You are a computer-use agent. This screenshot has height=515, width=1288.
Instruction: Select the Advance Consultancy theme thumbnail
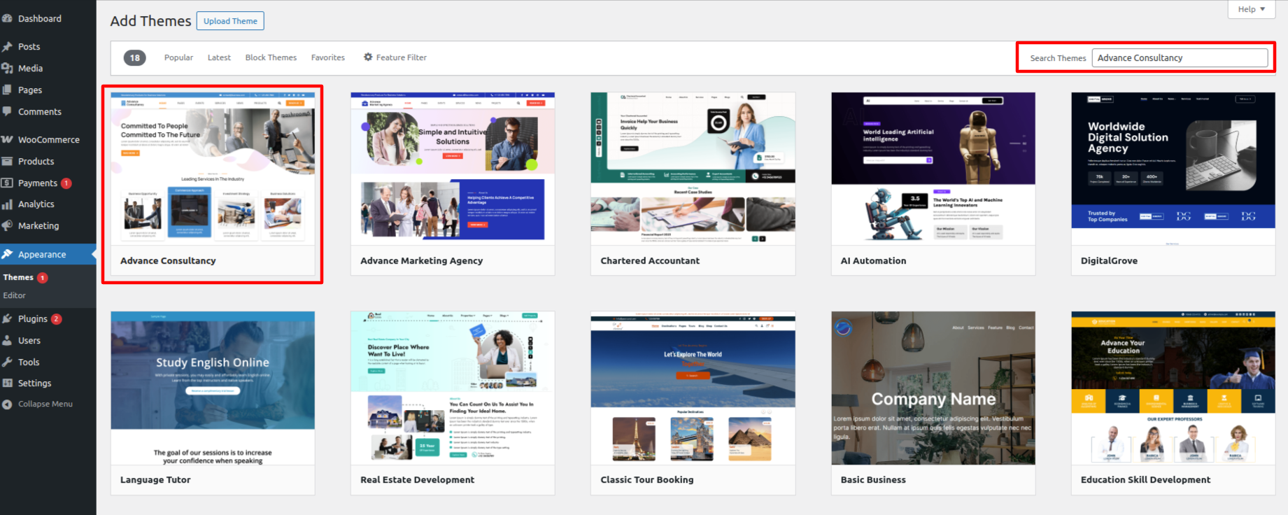213,168
